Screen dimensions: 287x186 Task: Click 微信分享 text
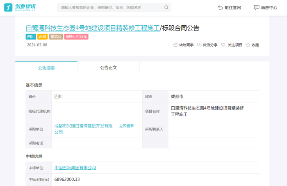210,45
